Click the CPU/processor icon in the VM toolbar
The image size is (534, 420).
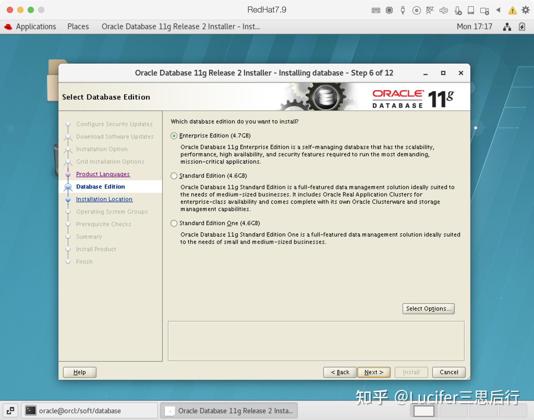tap(389, 10)
